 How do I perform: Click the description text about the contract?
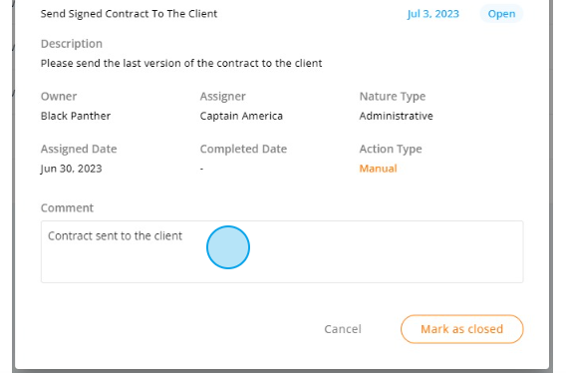tap(181, 63)
